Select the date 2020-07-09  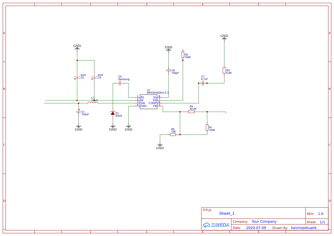tap(256, 228)
